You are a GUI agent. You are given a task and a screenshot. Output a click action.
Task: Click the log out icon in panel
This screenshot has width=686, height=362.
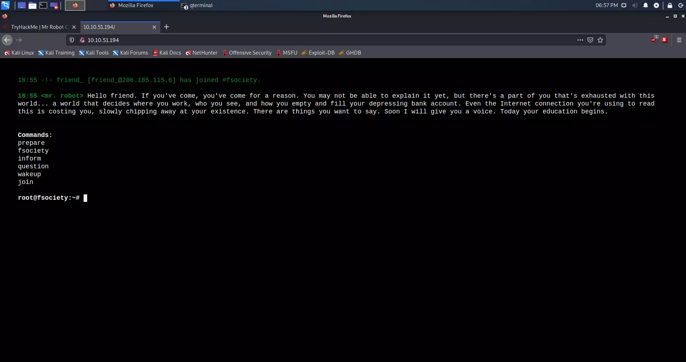681,5
